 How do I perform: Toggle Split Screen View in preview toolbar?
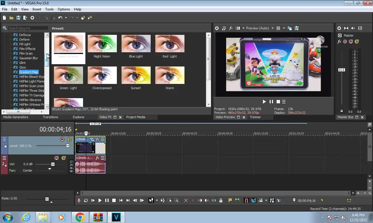[x=238, y=28]
